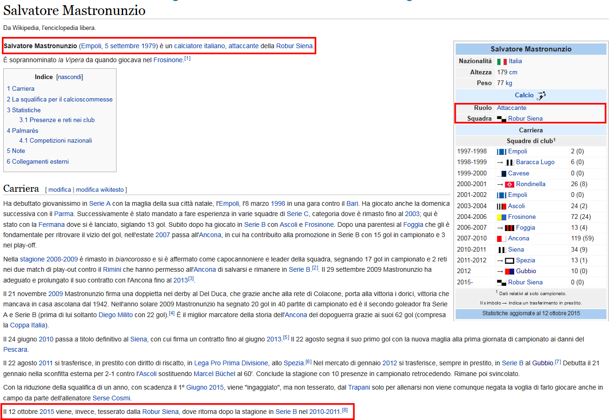Open the Cavese link in the infobox

pyautogui.click(x=518, y=173)
